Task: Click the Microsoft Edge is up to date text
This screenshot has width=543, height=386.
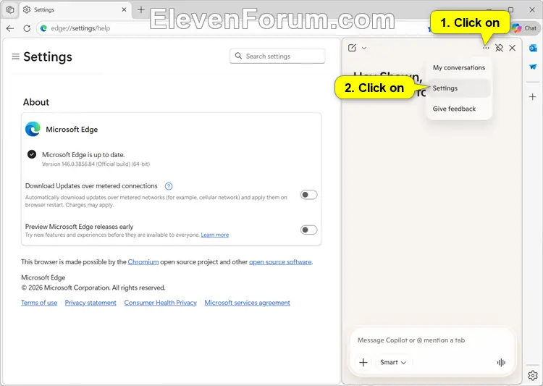Action: point(83,155)
